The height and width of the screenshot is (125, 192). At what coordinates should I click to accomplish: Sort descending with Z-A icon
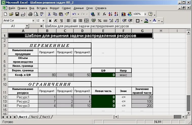pos(116,14)
